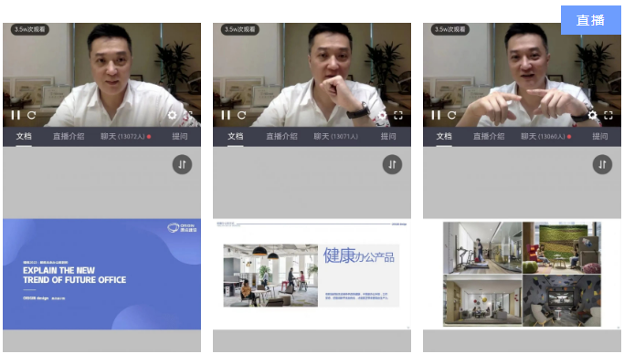
Task: Refresh the left stream with reload icon
Action: 31,115
